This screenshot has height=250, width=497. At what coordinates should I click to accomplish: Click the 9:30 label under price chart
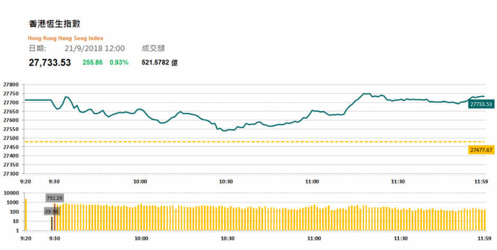click(x=55, y=181)
